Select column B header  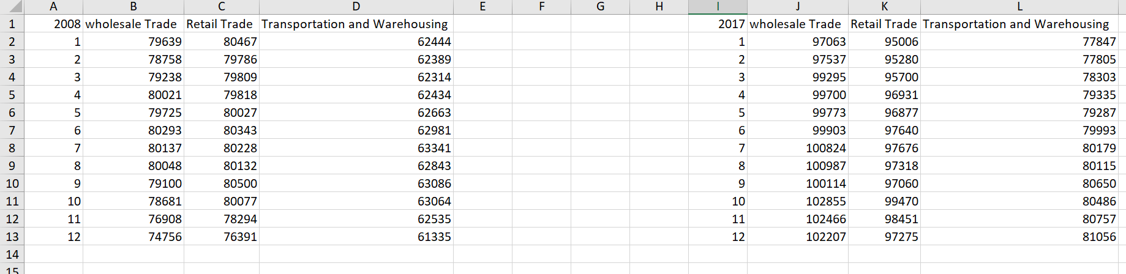tap(133, 7)
